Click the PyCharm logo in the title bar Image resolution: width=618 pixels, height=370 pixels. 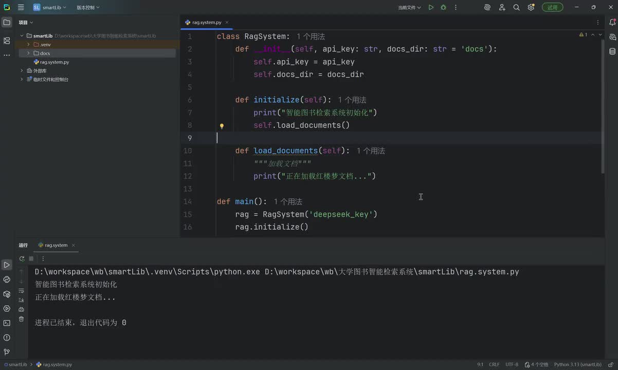pos(7,7)
